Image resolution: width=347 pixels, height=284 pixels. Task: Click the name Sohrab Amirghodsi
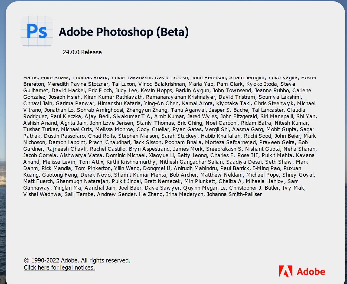100,110
